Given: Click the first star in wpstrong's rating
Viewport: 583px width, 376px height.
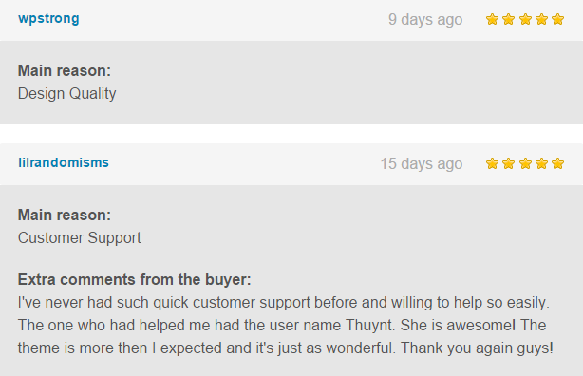Looking at the screenshot, I should click(492, 19).
